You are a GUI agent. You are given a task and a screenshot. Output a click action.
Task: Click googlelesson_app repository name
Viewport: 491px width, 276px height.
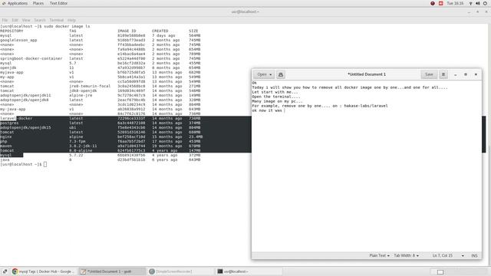(x=18, y=40)
